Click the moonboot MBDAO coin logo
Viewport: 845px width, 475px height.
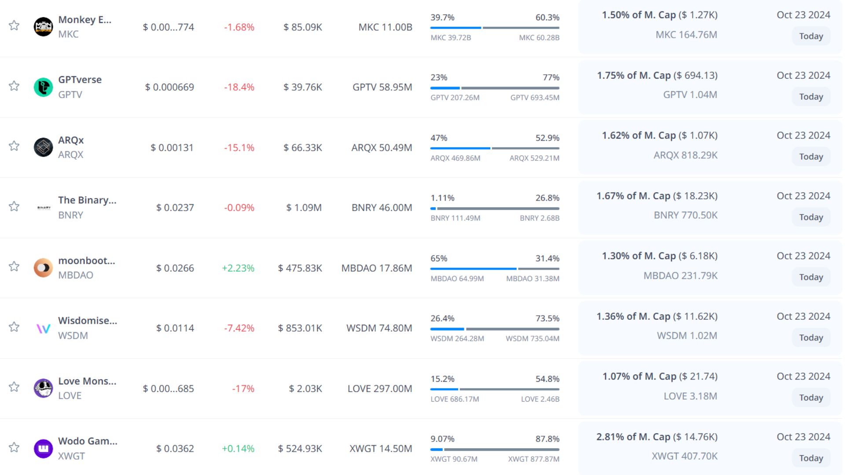pyautogui.click(x=43, y=268)
